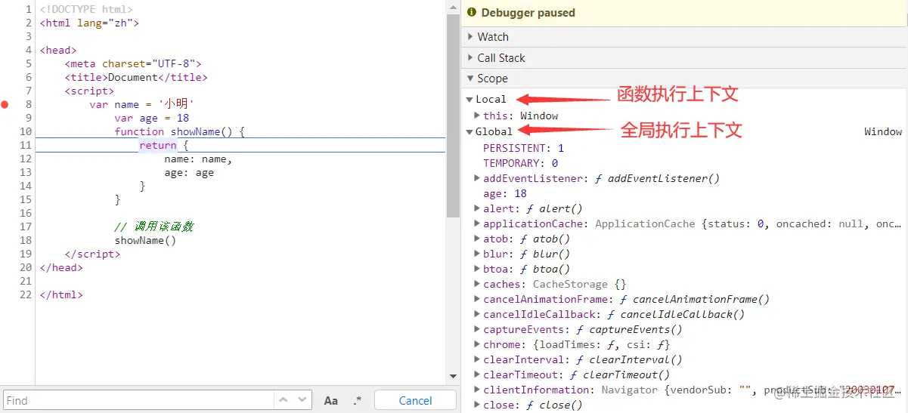Viewport: 908px width, 413px height.
Task: Expand the clientInformation Navigator entry
Action: pyautogui.click(x=477, y=390)
